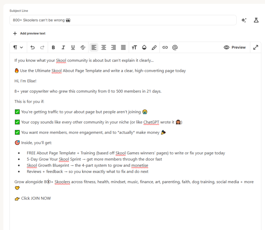Center align the text
Viewport: 265px width, 230px height.
(x=103, y=48)
